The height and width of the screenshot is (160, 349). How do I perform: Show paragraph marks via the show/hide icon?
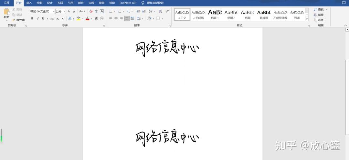click(x=167, y=11)
